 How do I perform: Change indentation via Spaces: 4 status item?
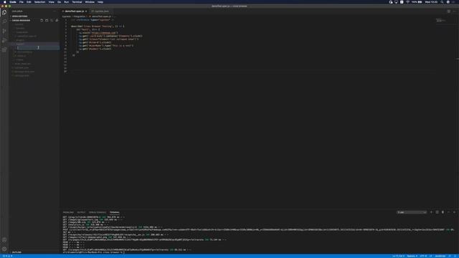click(x=412, y=256)
